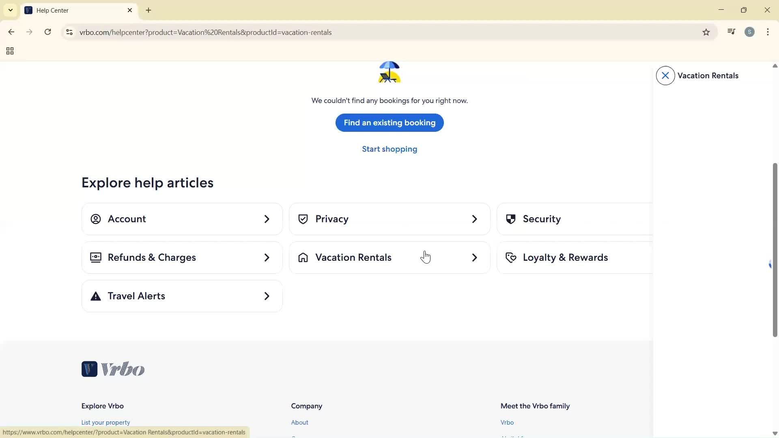The height and width of the screenshot is (438, 779).
Task: Click the About link in the footer
Action: pos(299,422)
